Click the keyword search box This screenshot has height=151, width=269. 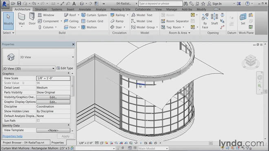tap(161, 4)
